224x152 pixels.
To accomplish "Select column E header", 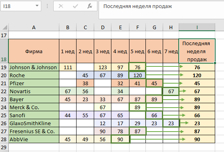I will click(x=120, y=27).
